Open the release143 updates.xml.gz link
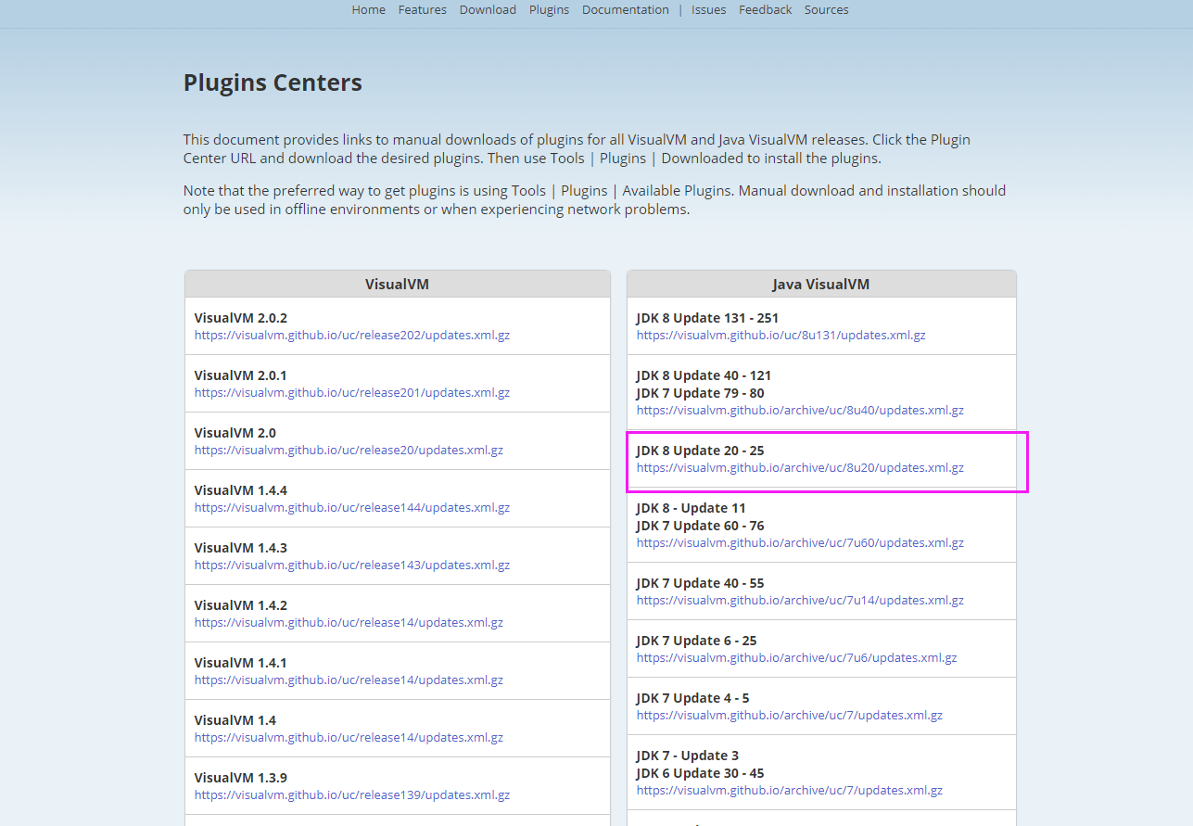The width and height of the screenshot is (1193, 826). point(351,565)
